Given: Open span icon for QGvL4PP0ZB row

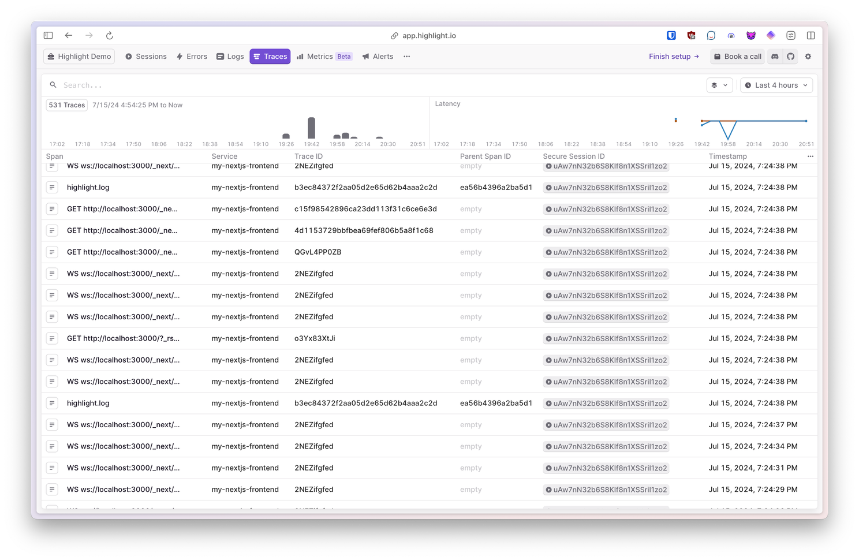Looking at the screenshot, I should [x=52, y=252].
